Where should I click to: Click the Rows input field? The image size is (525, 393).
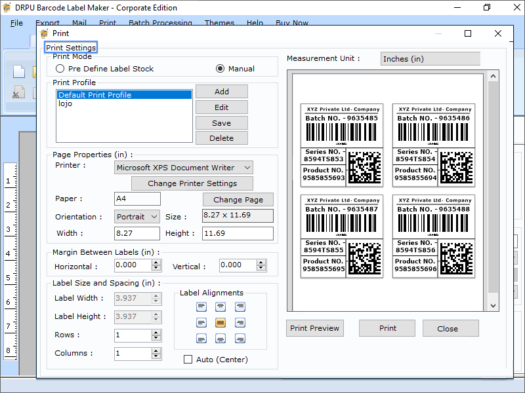coord(133,335)
